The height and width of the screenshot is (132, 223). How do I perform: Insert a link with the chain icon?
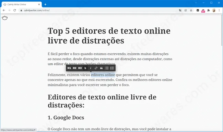coord(96,68)
